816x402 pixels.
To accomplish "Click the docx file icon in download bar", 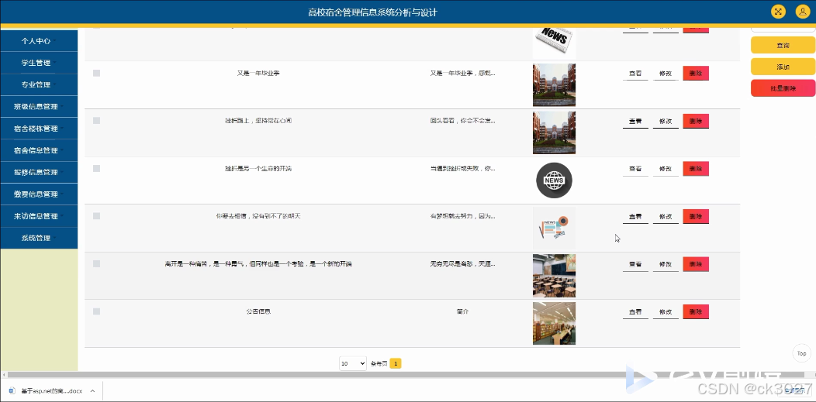I will [12, 390].
